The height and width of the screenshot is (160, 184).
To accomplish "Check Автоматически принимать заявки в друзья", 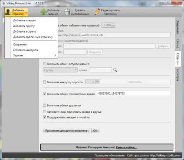I will (x=45, y=111).
